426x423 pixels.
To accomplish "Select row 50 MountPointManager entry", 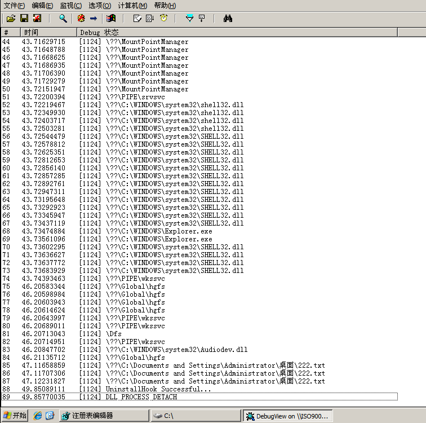I will 199,89.
